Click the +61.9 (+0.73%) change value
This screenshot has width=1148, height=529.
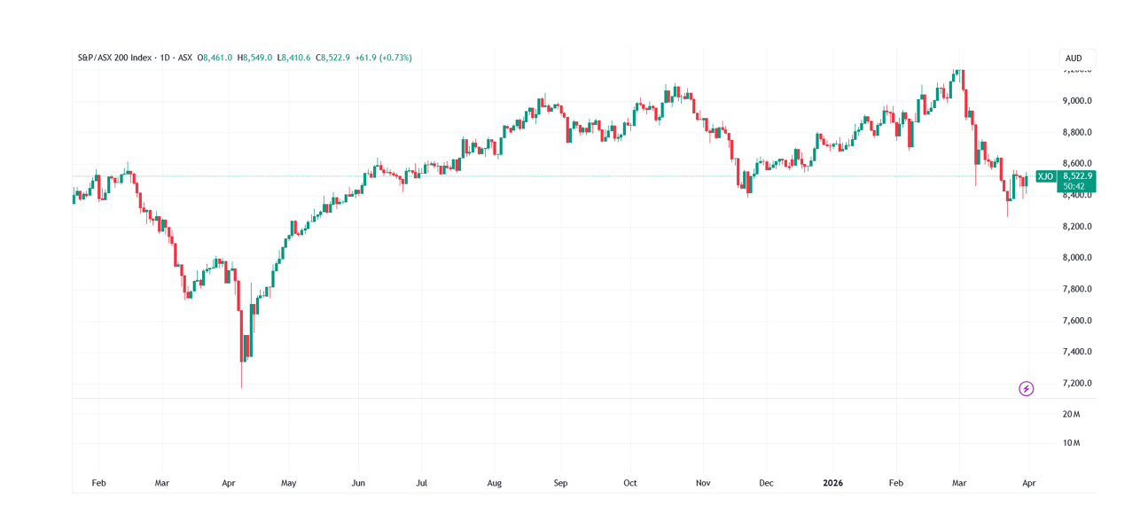pyautogui.click(x=384, y=58)
